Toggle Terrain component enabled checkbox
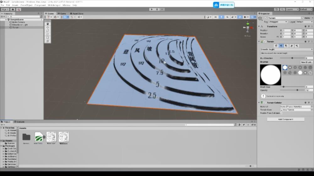The height and width of the screenshot is (176, 314). click(x=265, y=42)
